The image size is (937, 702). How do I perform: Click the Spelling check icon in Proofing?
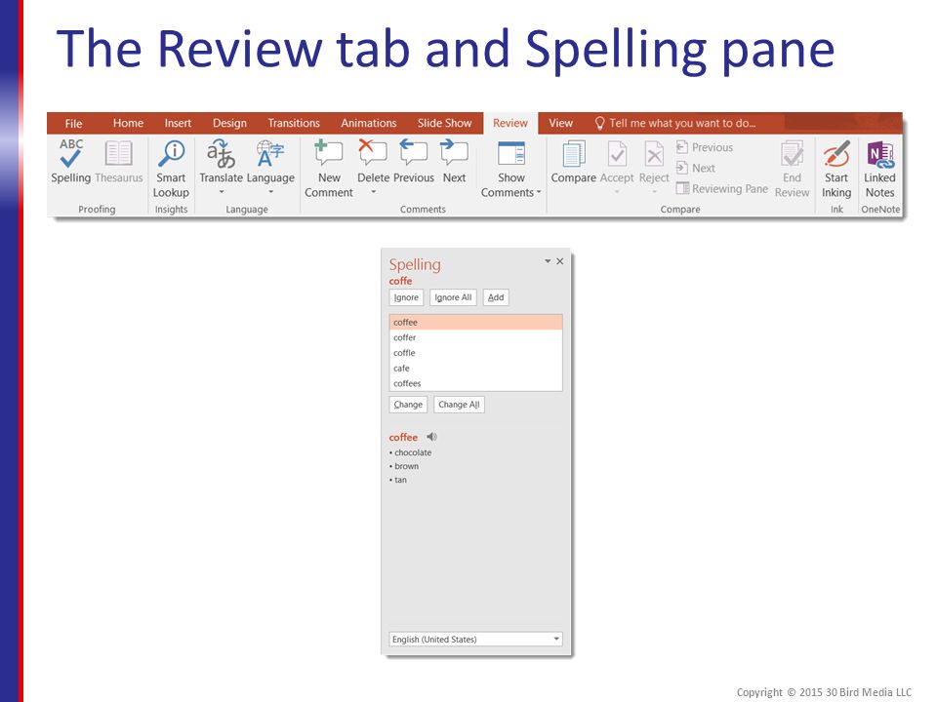pos(70,153)
